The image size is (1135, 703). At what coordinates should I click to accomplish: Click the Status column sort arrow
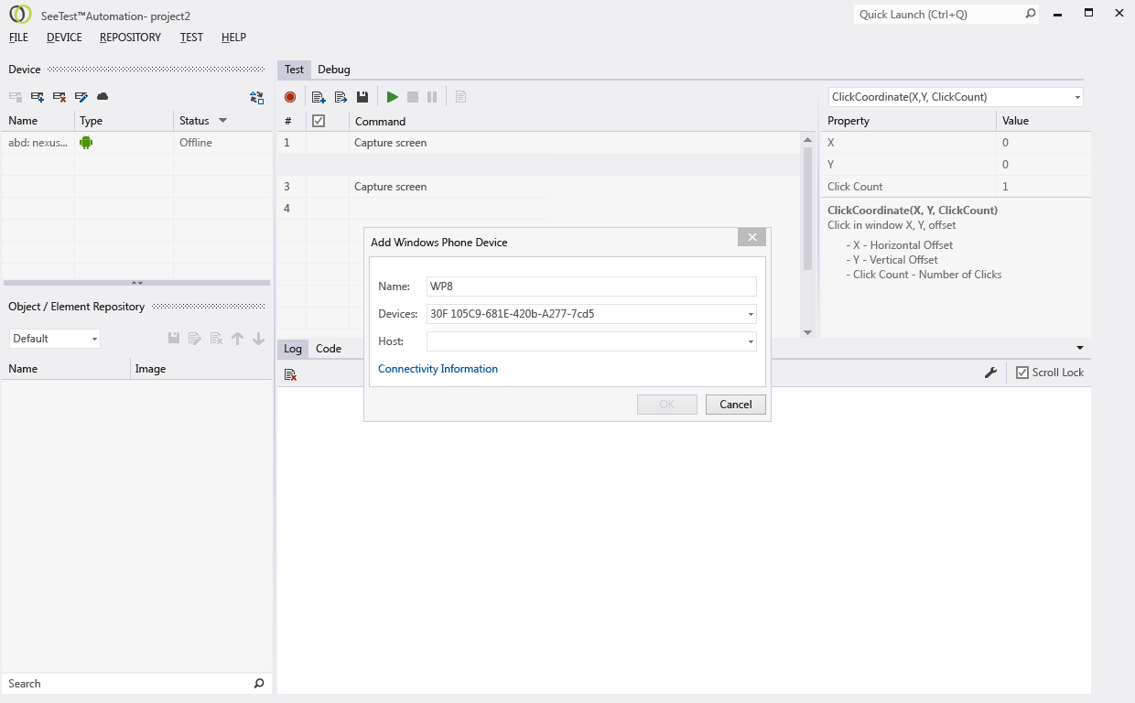pos(222,120)
